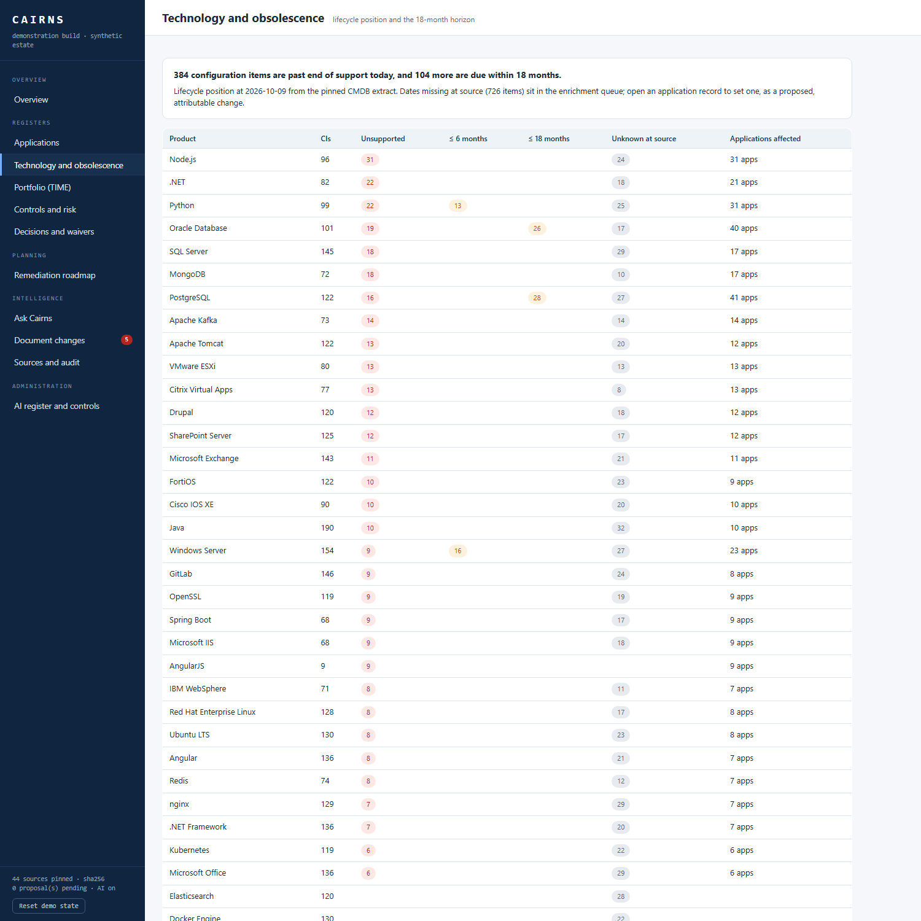Click the CI count 190 in the Java row
The image size is (921, 921).
point(327,528)
